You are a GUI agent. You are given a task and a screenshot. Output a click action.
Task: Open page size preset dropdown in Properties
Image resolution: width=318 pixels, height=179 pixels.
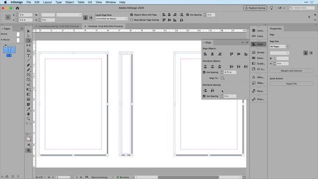point(279,53)
